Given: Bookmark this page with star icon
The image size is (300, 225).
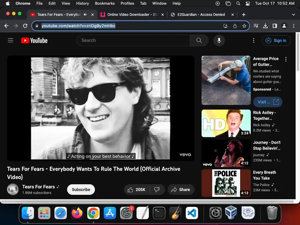Looking at the screenshot, I should click(244, 26).
